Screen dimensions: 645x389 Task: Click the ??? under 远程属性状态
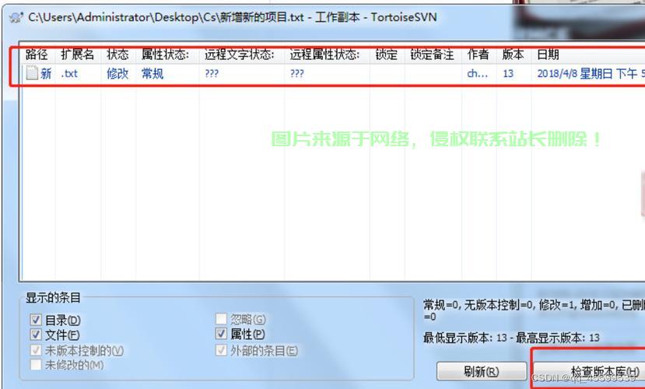pyautogui.click(x=297, y=74)
